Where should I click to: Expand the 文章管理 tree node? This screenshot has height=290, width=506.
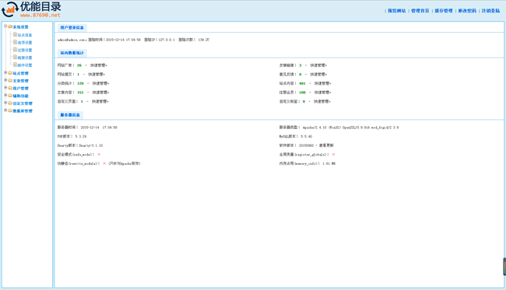coord(5,80)
